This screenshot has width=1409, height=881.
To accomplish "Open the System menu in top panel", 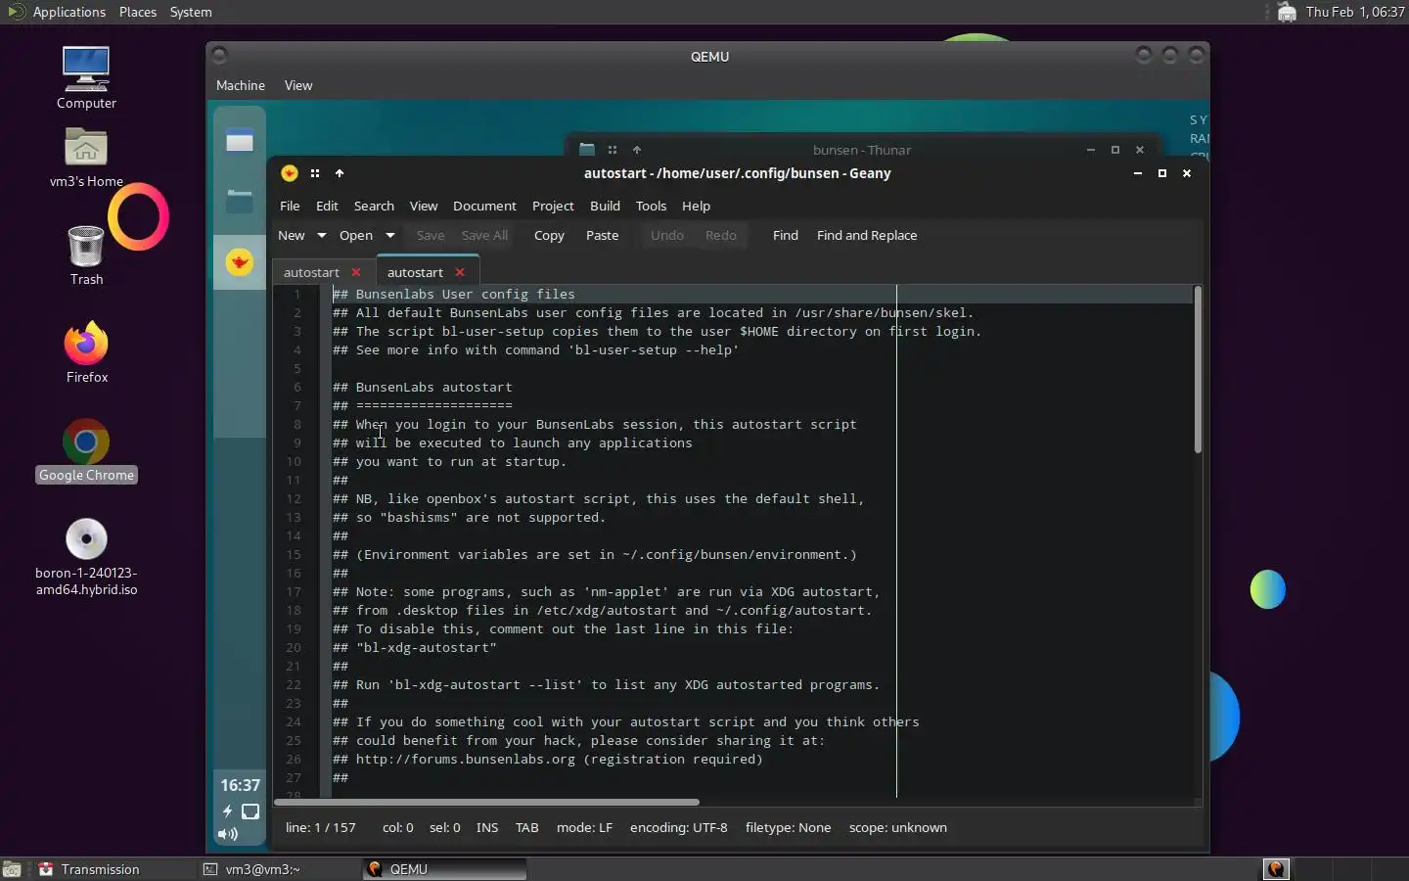I will coord(191,12).
